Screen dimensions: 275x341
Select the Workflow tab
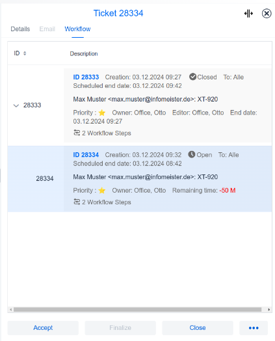77,29
